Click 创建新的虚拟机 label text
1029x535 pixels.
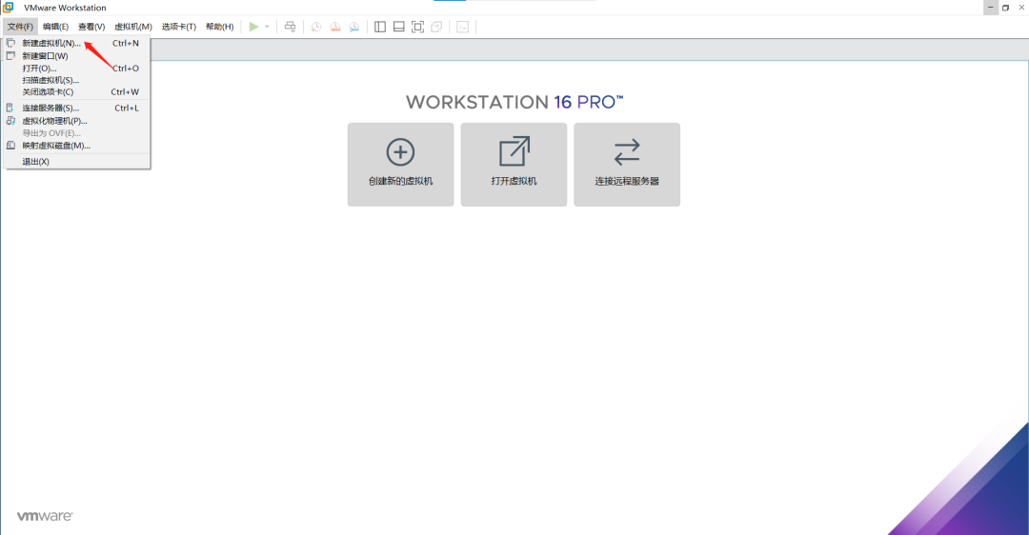pos(400,181)
